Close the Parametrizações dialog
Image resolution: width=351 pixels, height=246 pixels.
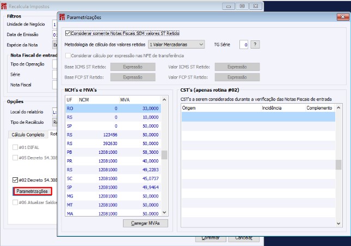(343, 17)
